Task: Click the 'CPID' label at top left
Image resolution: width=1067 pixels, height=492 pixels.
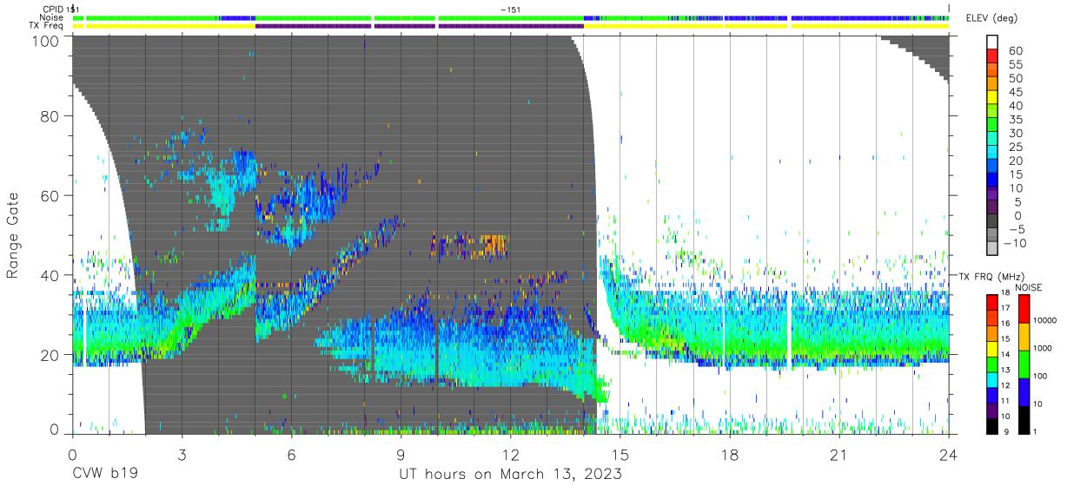Action: (54, 9)
